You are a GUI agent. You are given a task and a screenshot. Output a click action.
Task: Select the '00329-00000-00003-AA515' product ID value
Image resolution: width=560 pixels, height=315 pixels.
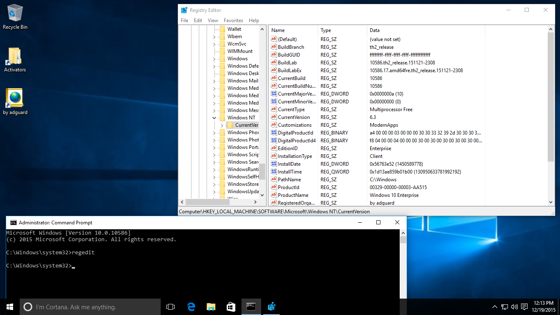(x=398, y=187)
